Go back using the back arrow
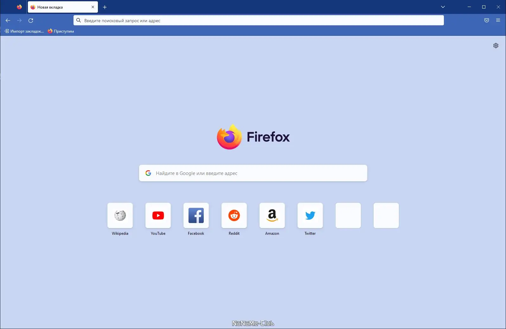Image resolution: width=506 pixels, height=329 pixels. (x=8, y=21)
